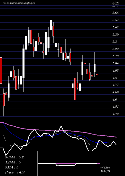Click the 5.66 price axis label

coord(115,13)
